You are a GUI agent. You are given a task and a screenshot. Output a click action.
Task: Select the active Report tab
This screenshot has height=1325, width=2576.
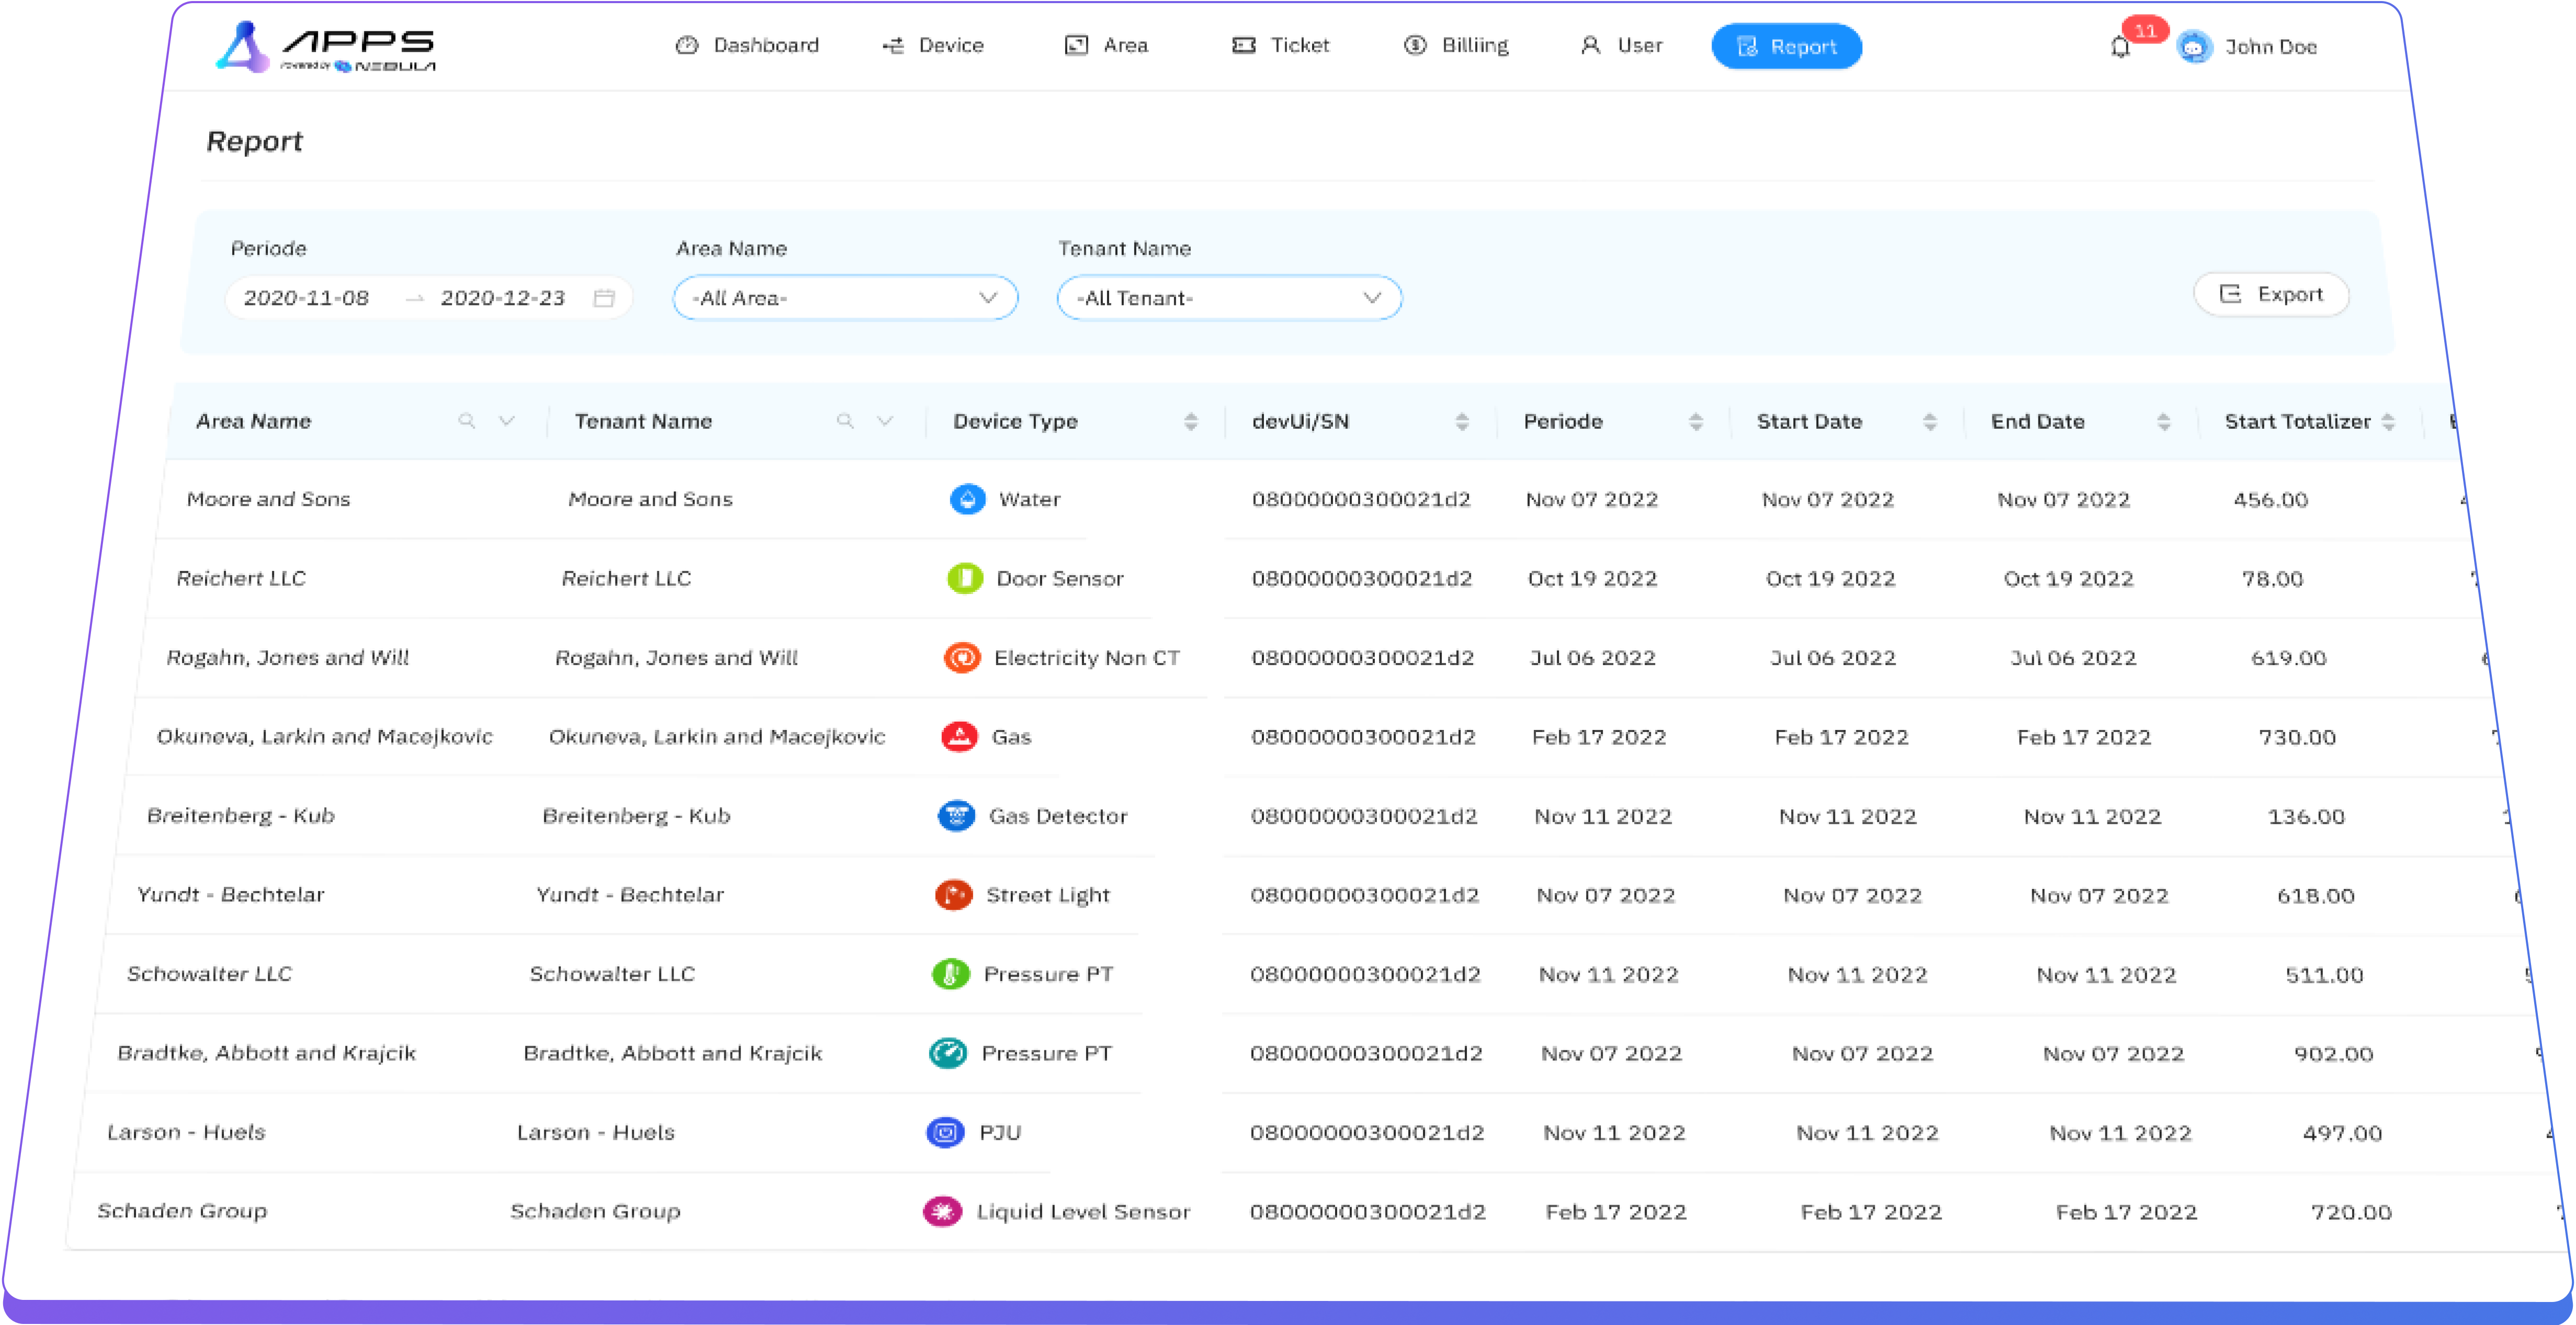pyautogui.click(x=1786, y=46)
